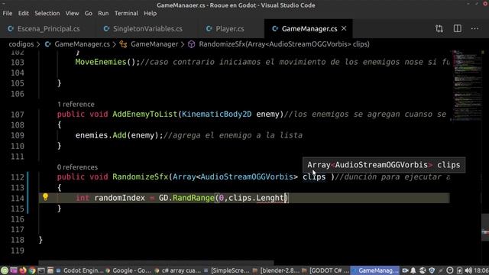Launch Chrome from the panel
This screenshot has width=489, height=275.
click(x=32, y=270)
